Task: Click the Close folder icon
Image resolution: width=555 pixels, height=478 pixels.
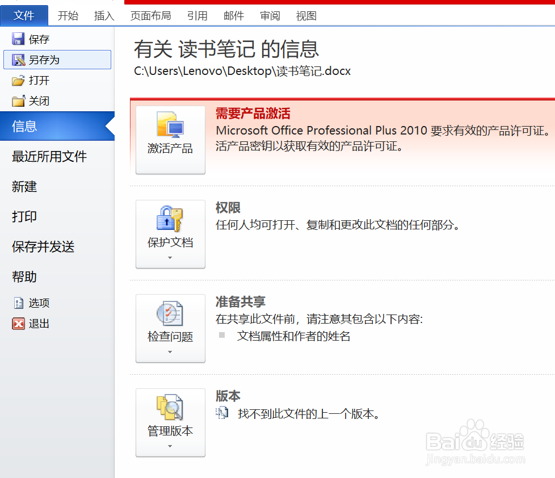Action: coord(18,101)
